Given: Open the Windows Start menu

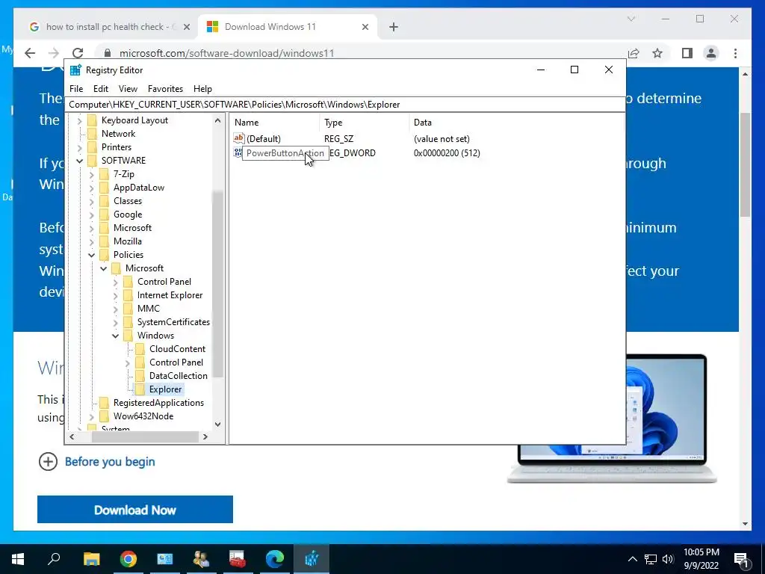Looking at the screenshot, I should pos(18,559).
